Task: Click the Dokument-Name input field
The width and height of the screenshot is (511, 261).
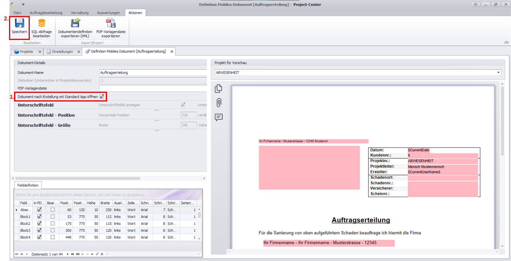Action: (153, 72)
